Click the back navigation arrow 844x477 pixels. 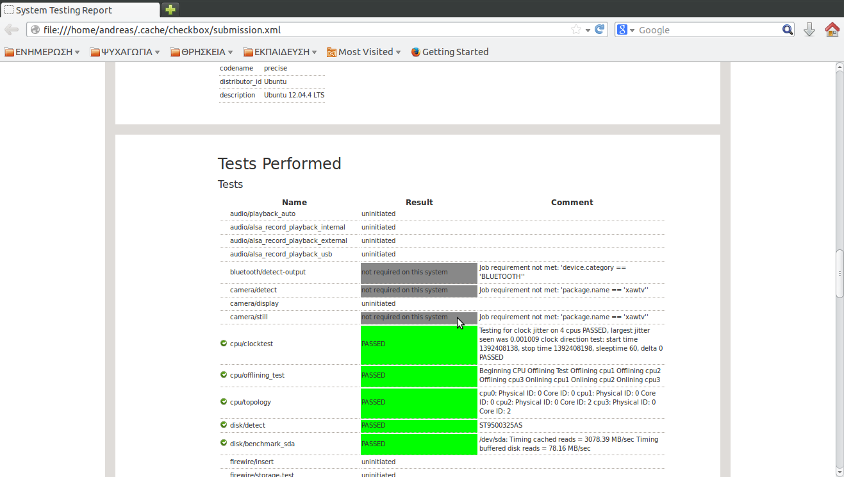(x=12, y=29)
